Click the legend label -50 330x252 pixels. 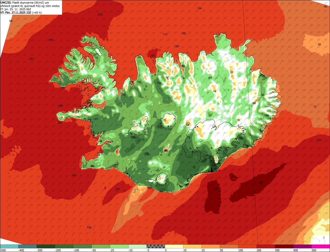(94, 250)
